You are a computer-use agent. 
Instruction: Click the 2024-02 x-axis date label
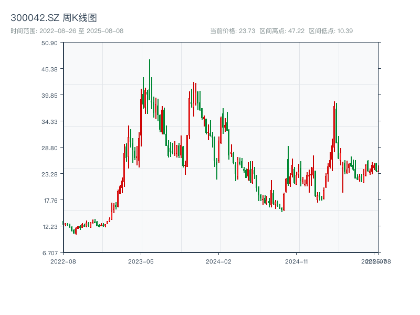tap(218, 261)
